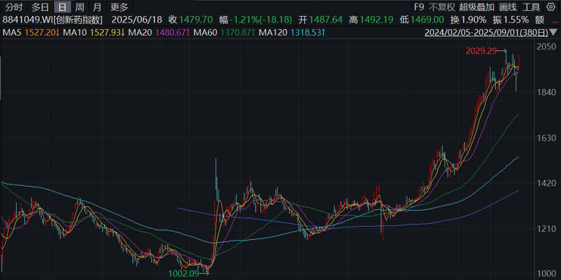Image resolution: width=561 pixels, height=280 pixels.
Task: Switch to the 月 monthly chart tab
Action: point(96,7)
